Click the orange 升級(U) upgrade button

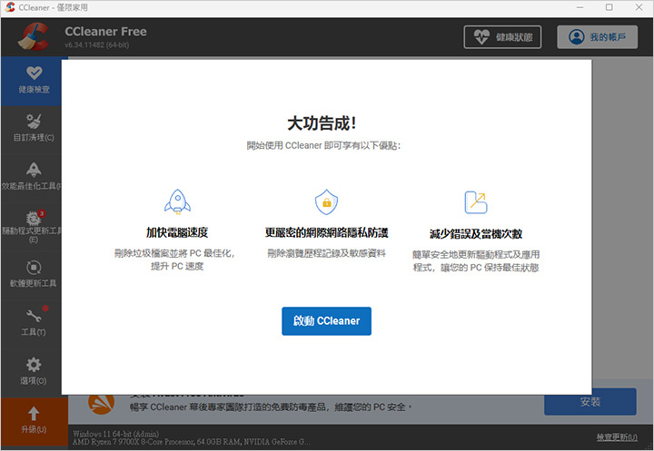pyautogui.click(x=35, y=421)
